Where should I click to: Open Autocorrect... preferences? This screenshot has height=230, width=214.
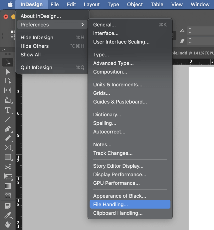130,132
